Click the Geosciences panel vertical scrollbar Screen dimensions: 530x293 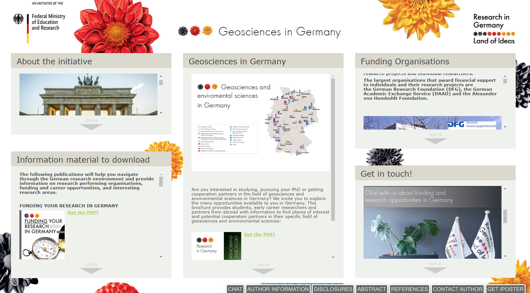(333, 149)
